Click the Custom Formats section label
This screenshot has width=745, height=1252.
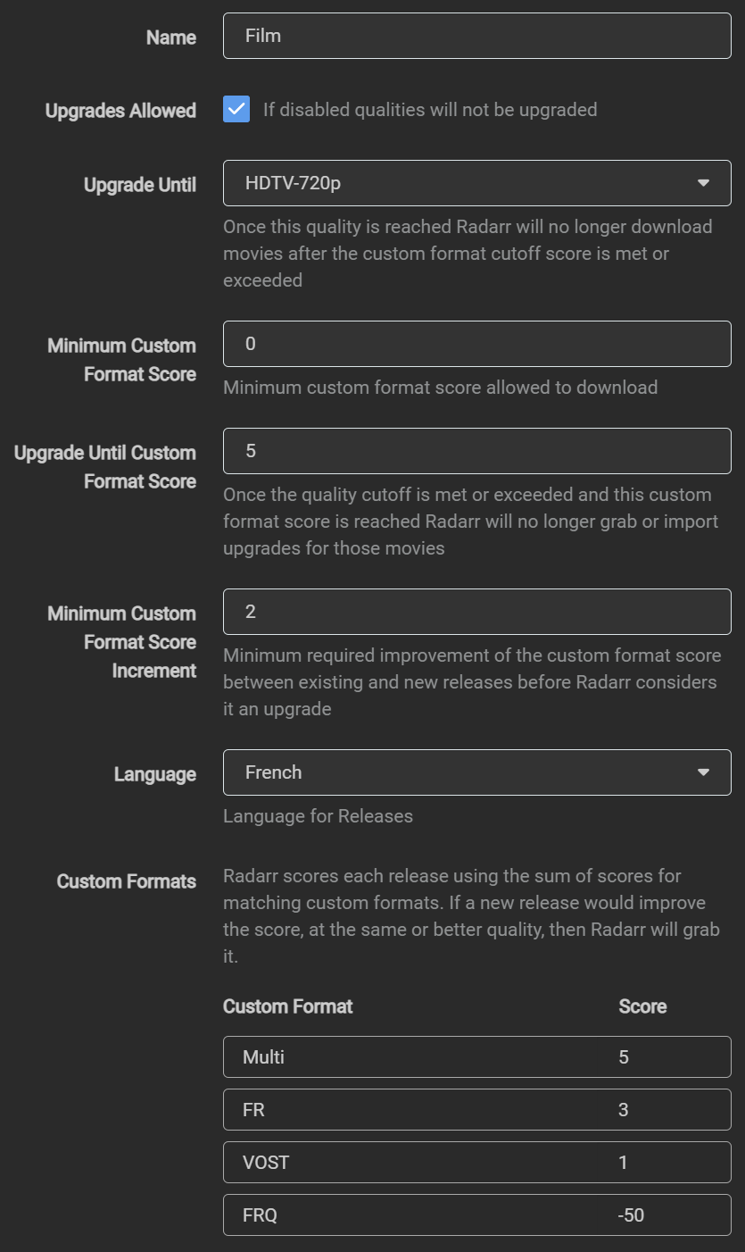pos(126,881)
